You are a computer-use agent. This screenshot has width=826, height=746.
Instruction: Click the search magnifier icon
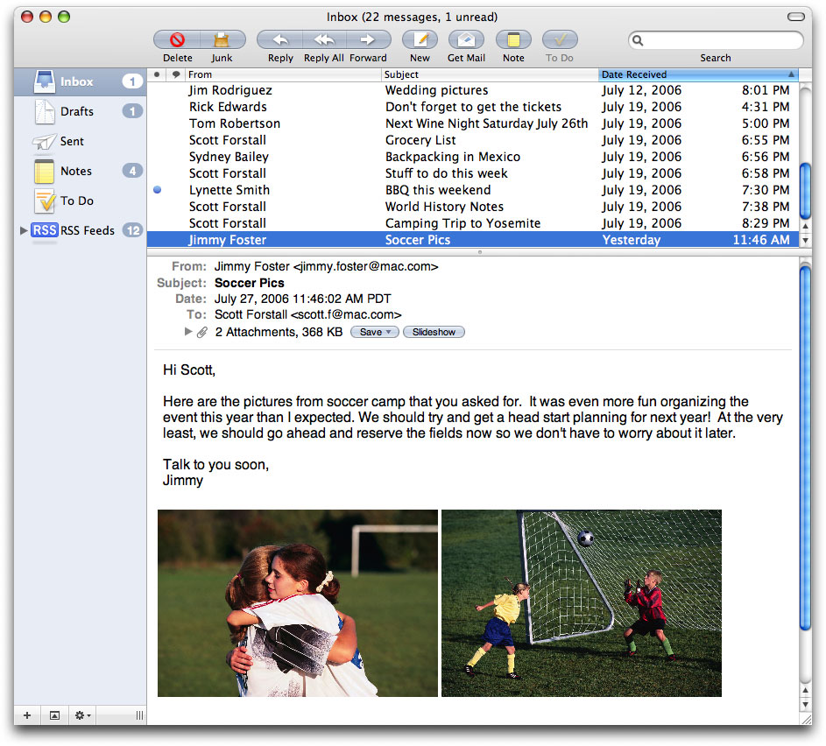(638, 40)
